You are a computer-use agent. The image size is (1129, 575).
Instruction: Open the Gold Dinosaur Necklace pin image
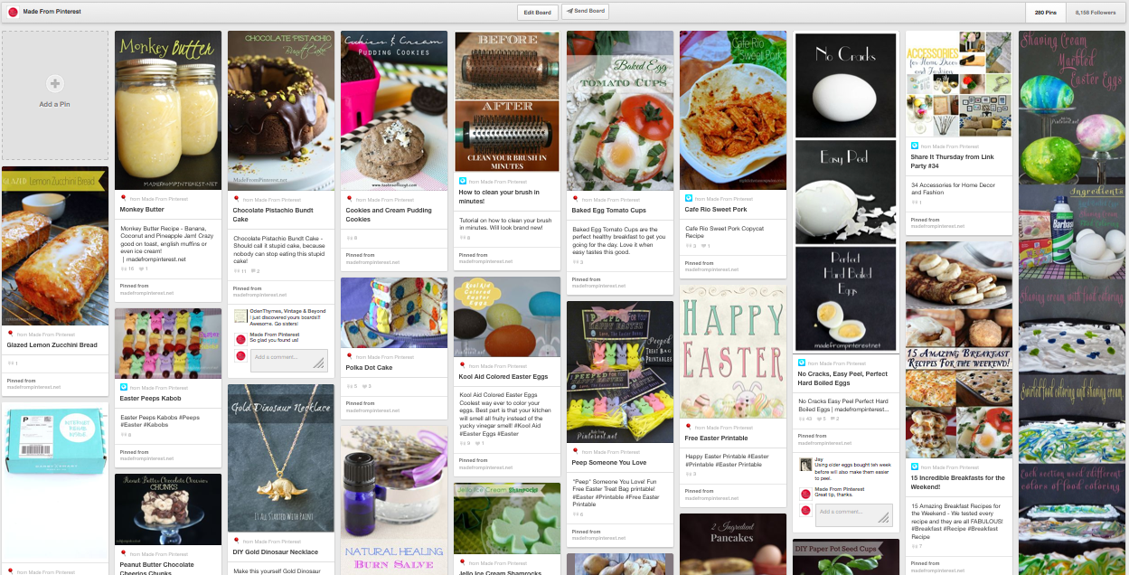[x=280, y=458]
